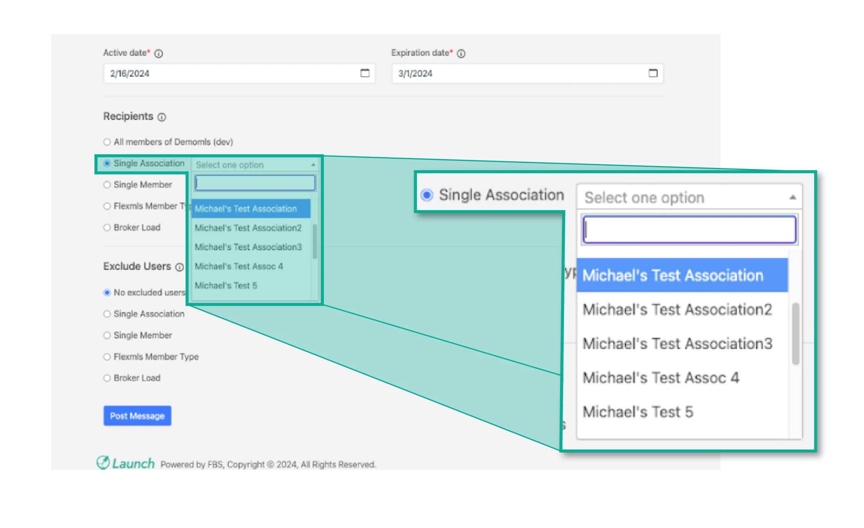Select Single Association under Exclude Users
The width and height of the screenshot is (864, 528).
tap(107, 314)
